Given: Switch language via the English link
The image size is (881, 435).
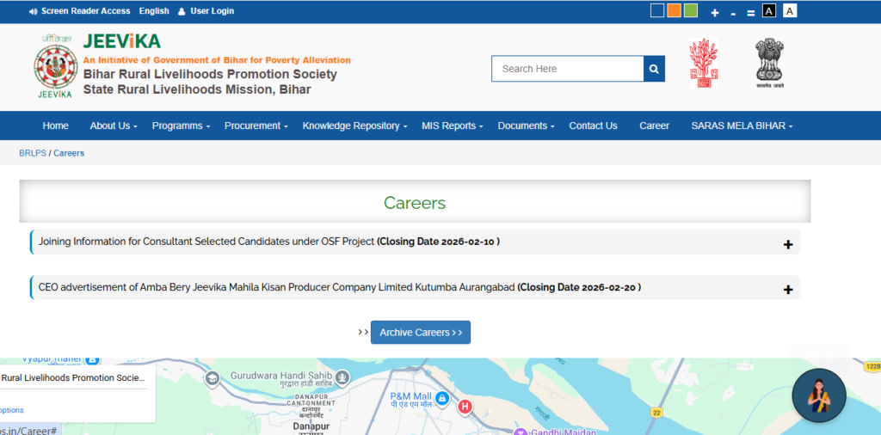Looking at the screenshot, I should tap(154, 11).
